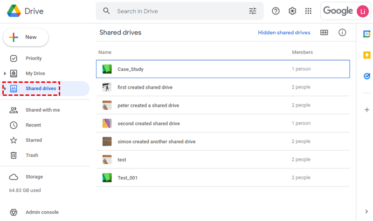This screenshot has width=373, height=221.
Task: Show details info icon
Action: [x=342, y=33]
